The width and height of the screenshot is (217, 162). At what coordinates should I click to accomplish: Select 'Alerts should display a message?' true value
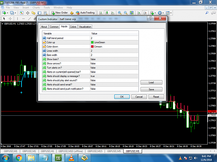[114, 76]
